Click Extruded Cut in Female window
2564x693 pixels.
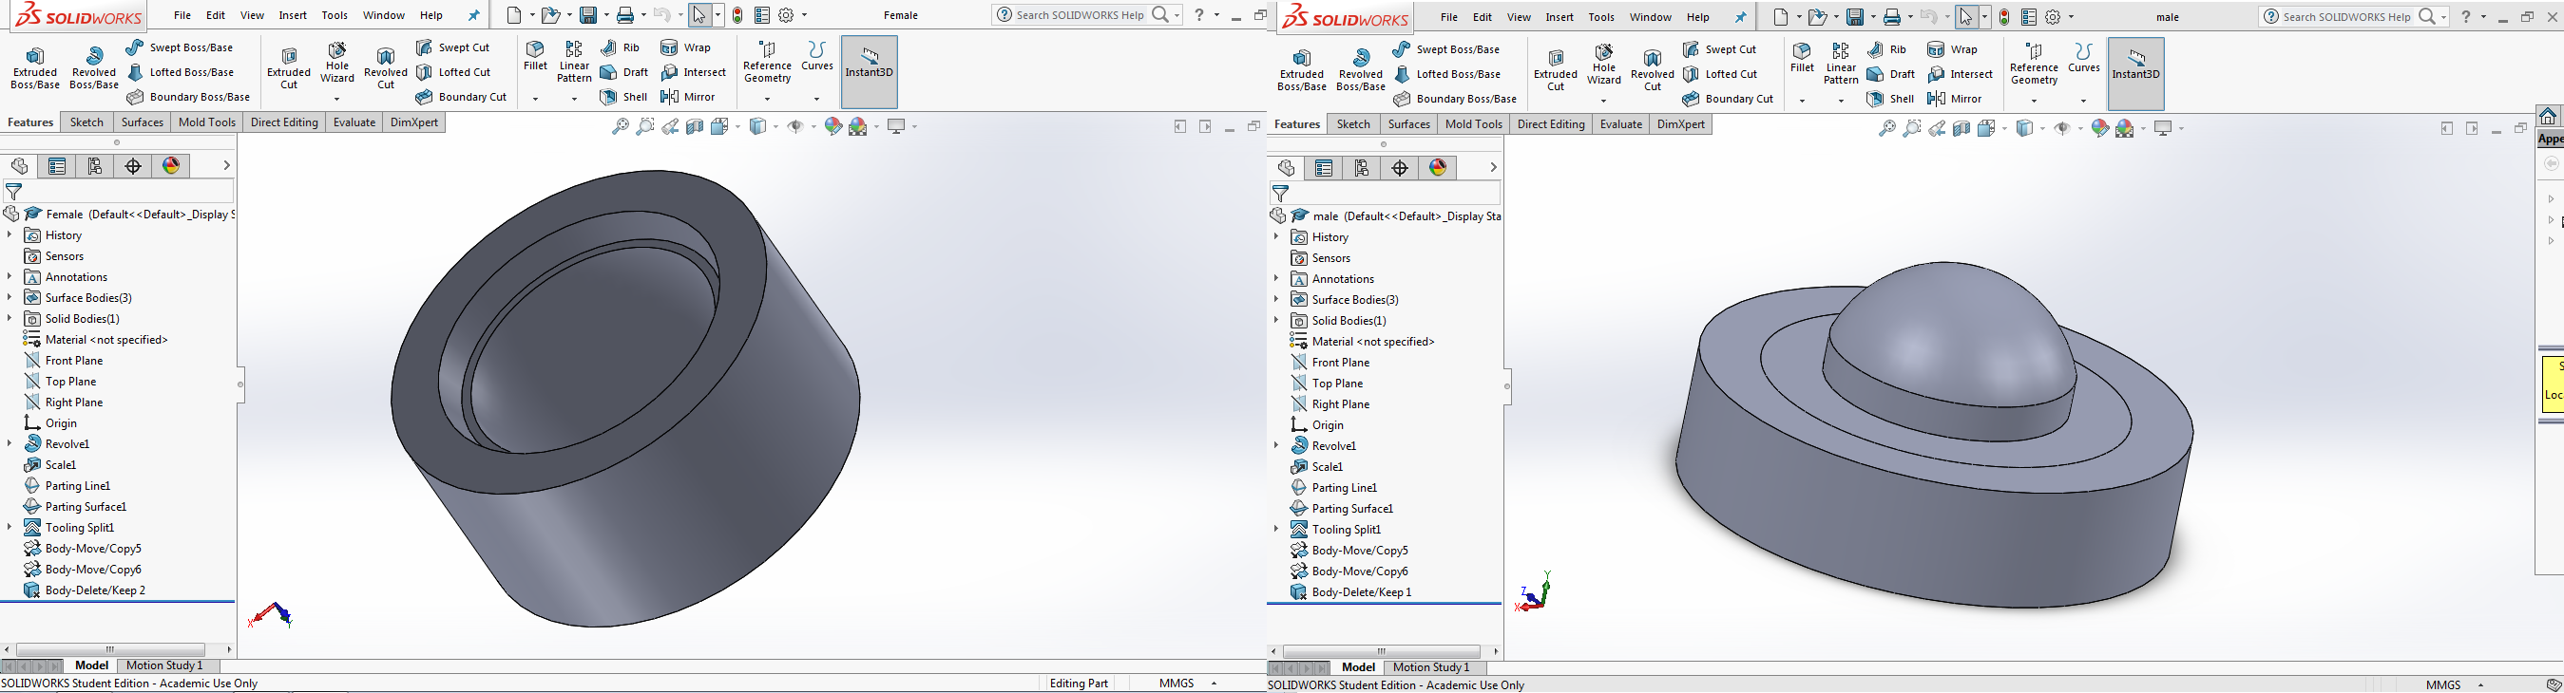click(289, 68)
